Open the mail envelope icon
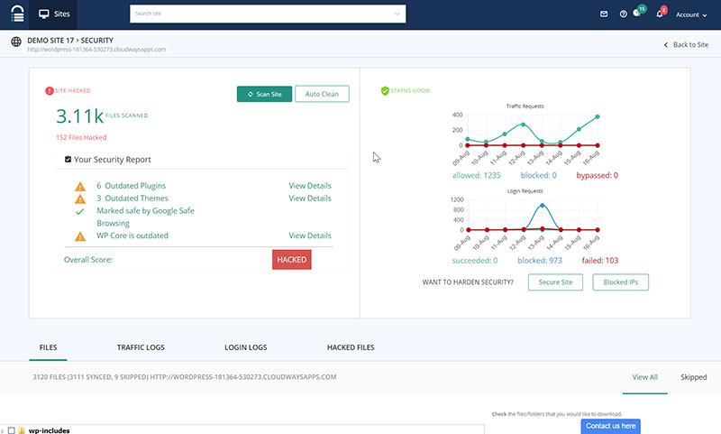The image size is (721, 434). pos(604,14)
